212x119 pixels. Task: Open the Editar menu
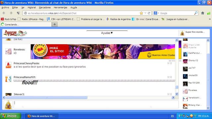[15, 7]
